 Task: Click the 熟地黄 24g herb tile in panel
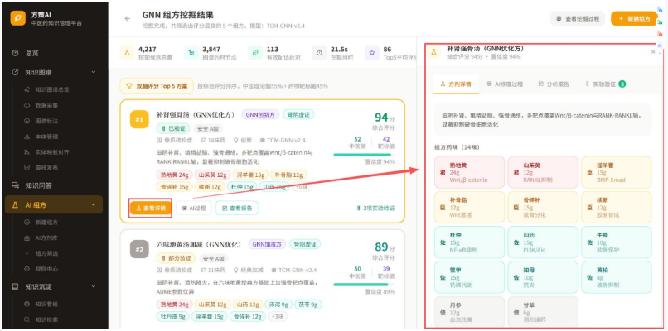[x=469, y=172]
